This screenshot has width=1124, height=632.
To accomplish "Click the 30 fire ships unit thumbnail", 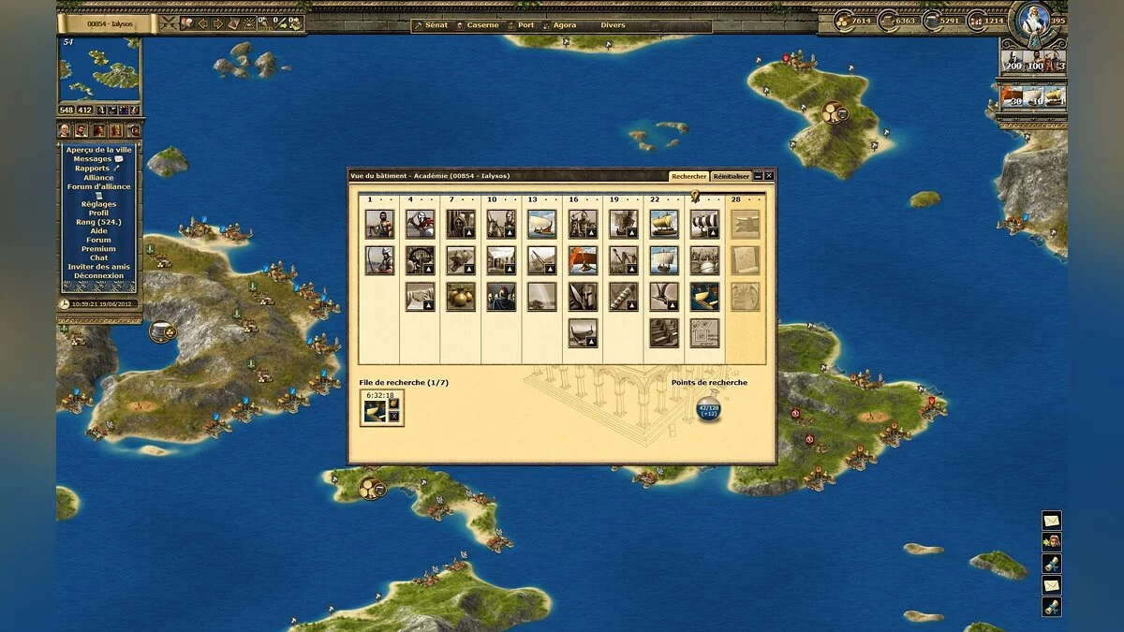I will (1013, 96).
